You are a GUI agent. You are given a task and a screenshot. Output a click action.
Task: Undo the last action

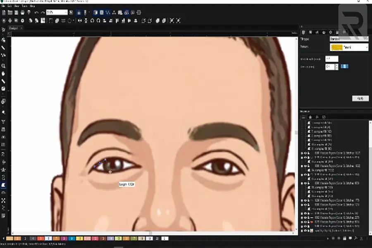click(36, 12)
